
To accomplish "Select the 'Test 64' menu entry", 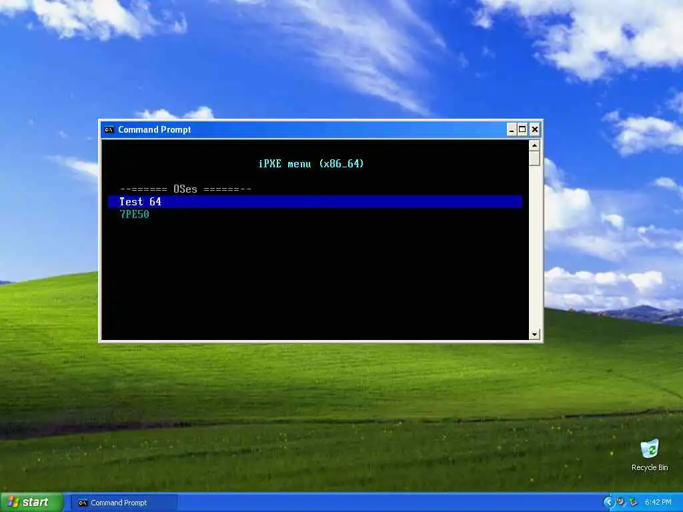I will click(x=315, y=201).
